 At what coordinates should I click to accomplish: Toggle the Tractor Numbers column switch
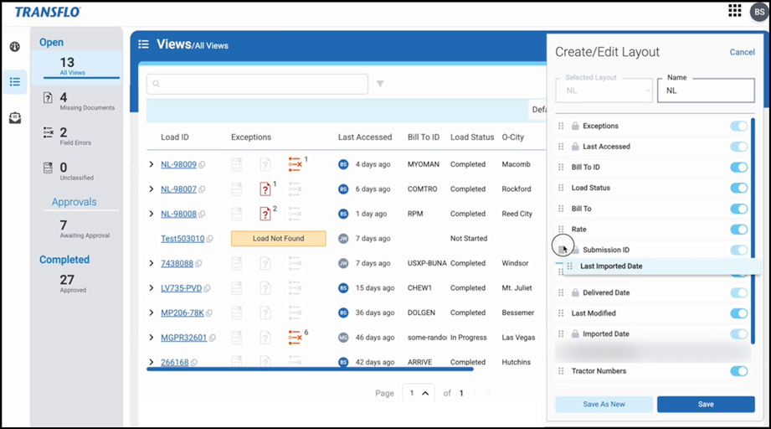[738, 371]
